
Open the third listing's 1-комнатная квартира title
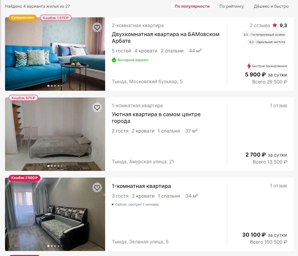[141, 186]
